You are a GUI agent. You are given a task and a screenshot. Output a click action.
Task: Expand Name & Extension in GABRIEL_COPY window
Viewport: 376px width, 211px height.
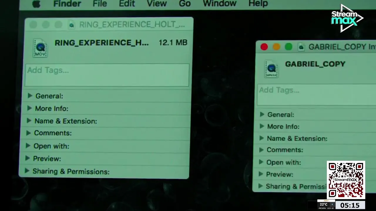(261, 138)
